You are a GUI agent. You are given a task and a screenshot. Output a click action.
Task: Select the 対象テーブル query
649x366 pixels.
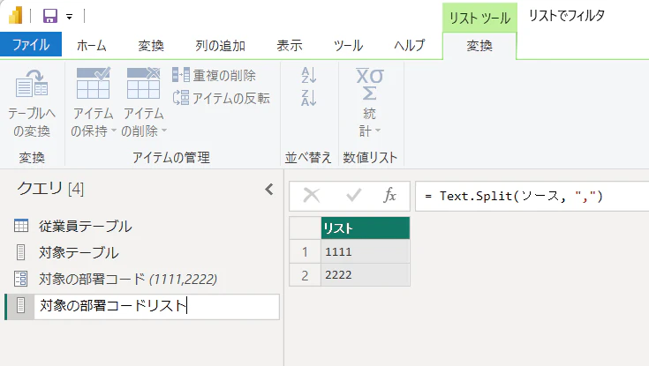[x=79, y=252]
